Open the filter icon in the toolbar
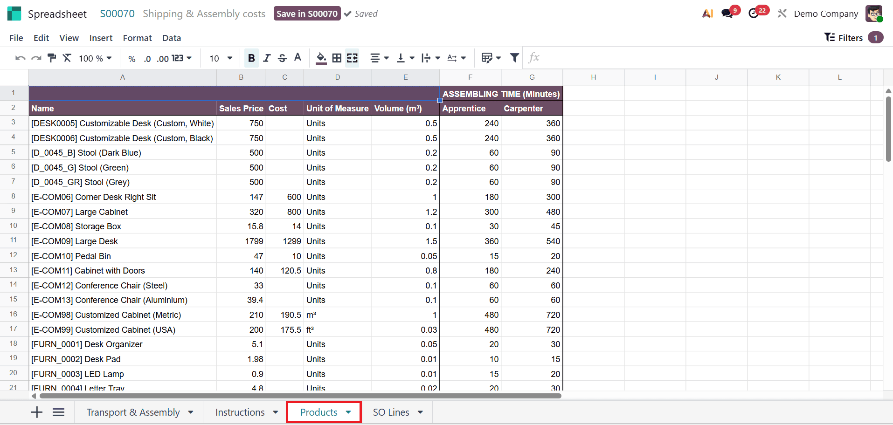 click(514, 58)
